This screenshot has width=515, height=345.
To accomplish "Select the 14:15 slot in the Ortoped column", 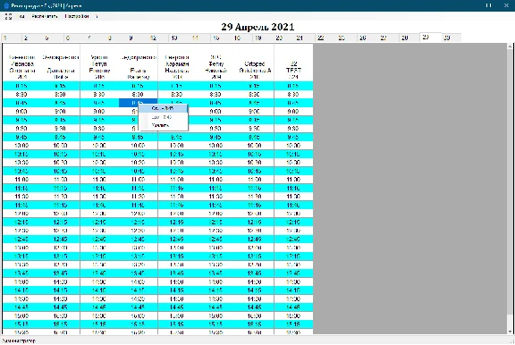I will (255, 290).
